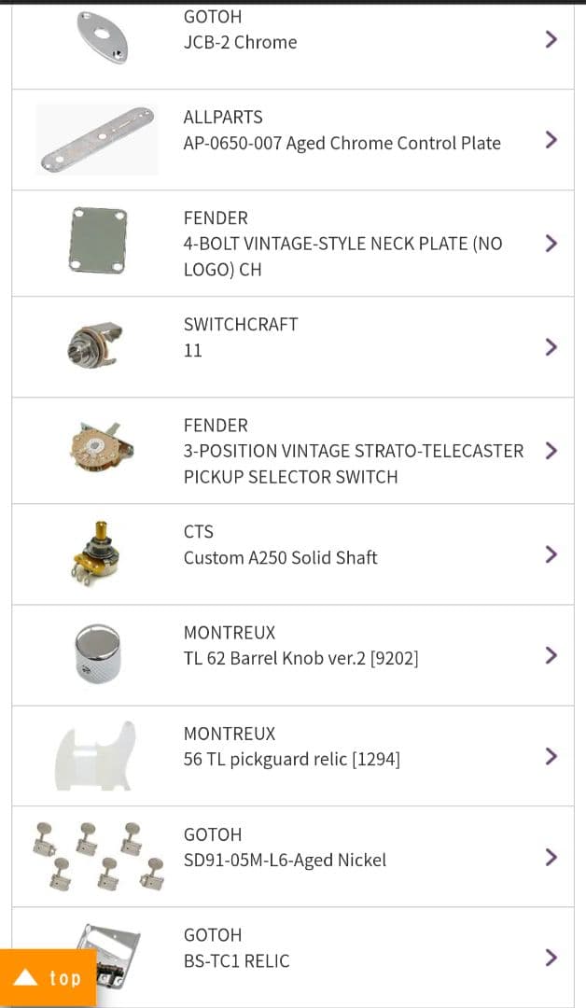Select the Barrel Knob product image
The height and width of the screenshot is (1008, 586).
[x=97, y=655]
